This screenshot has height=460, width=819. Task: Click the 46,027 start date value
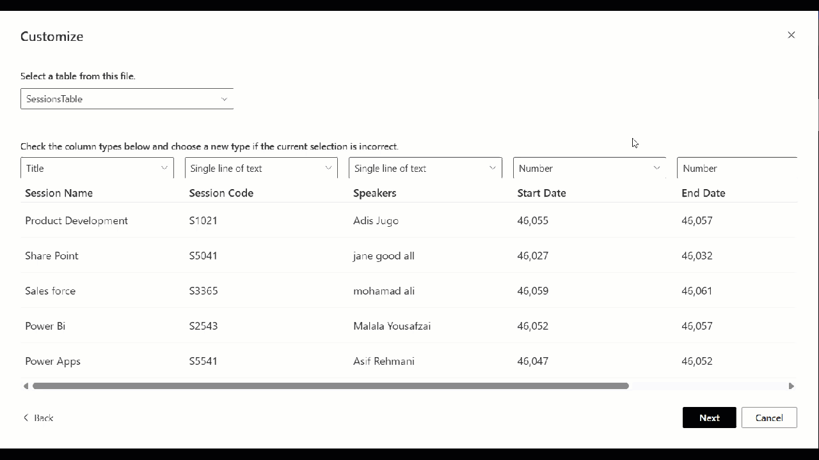(532, 256)
